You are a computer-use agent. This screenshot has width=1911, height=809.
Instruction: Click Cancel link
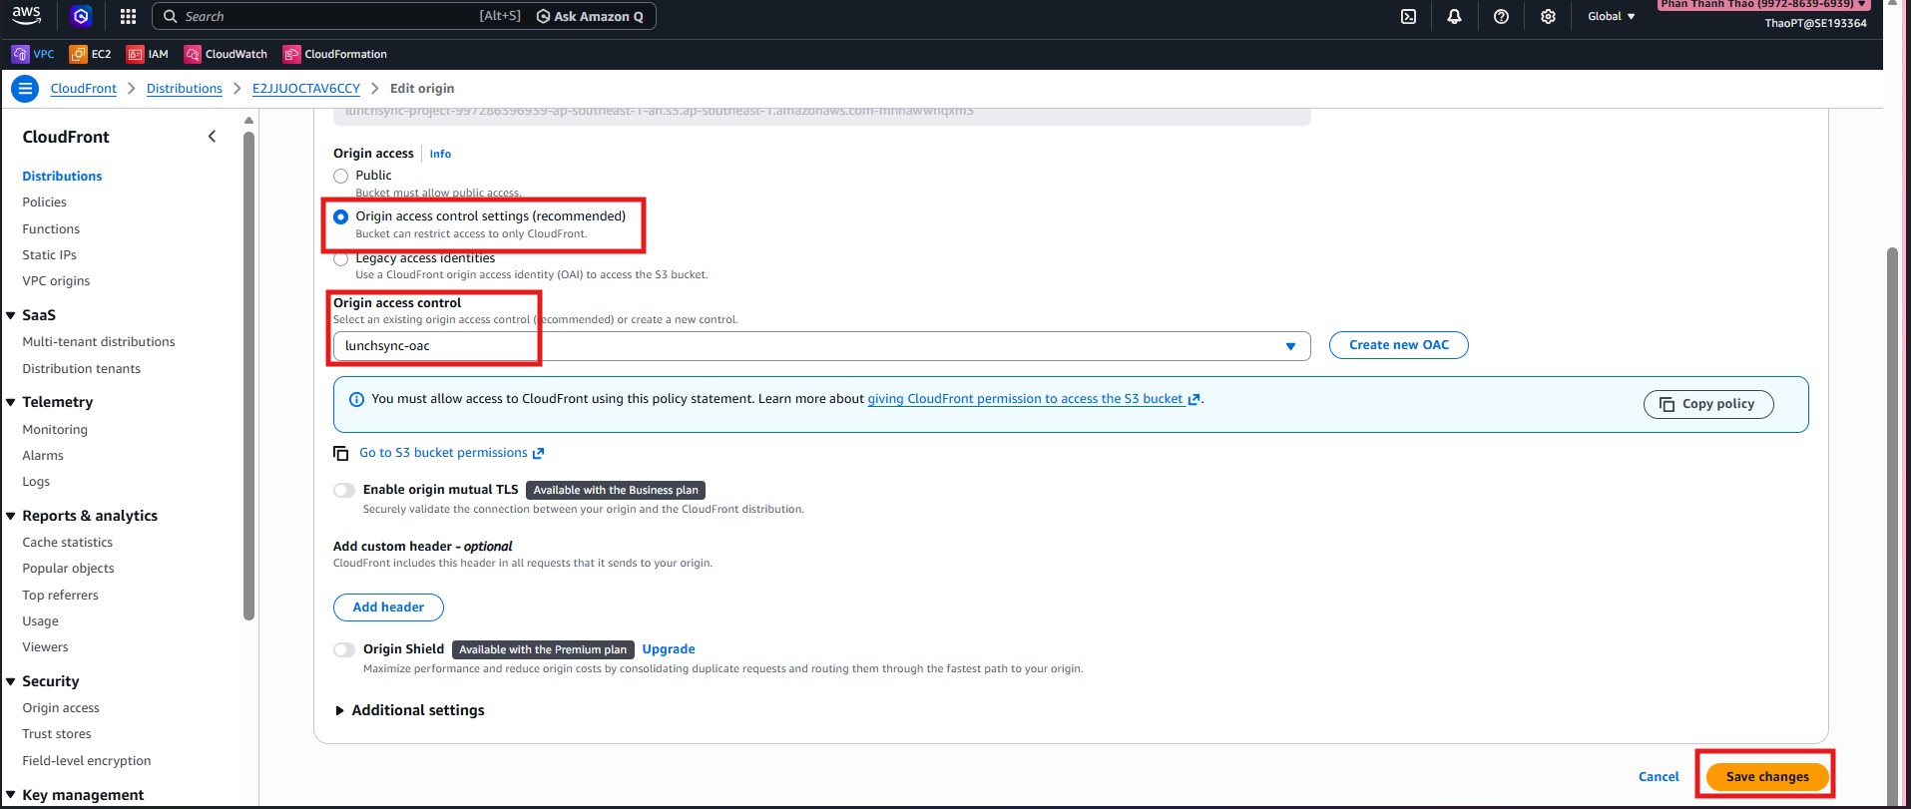pos(1659,776)
